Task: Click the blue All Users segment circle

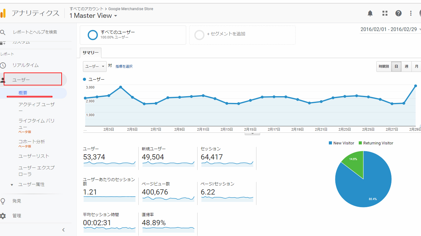Action: click(93, 35)
